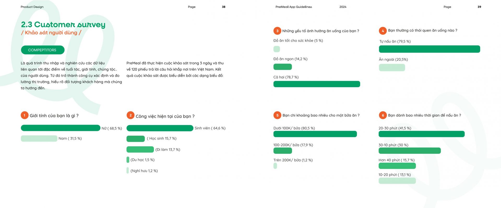This screenshot has width=501, height=208.
Task: Click the bar under Dưới 100K/ bữa
Action: pyautogui.click(x=315, y=134)
